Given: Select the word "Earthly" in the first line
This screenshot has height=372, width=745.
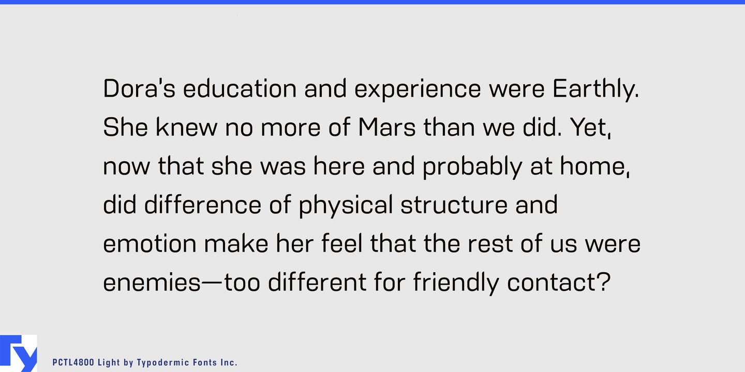Looking at the screenshot, I should tap(592, 89).
